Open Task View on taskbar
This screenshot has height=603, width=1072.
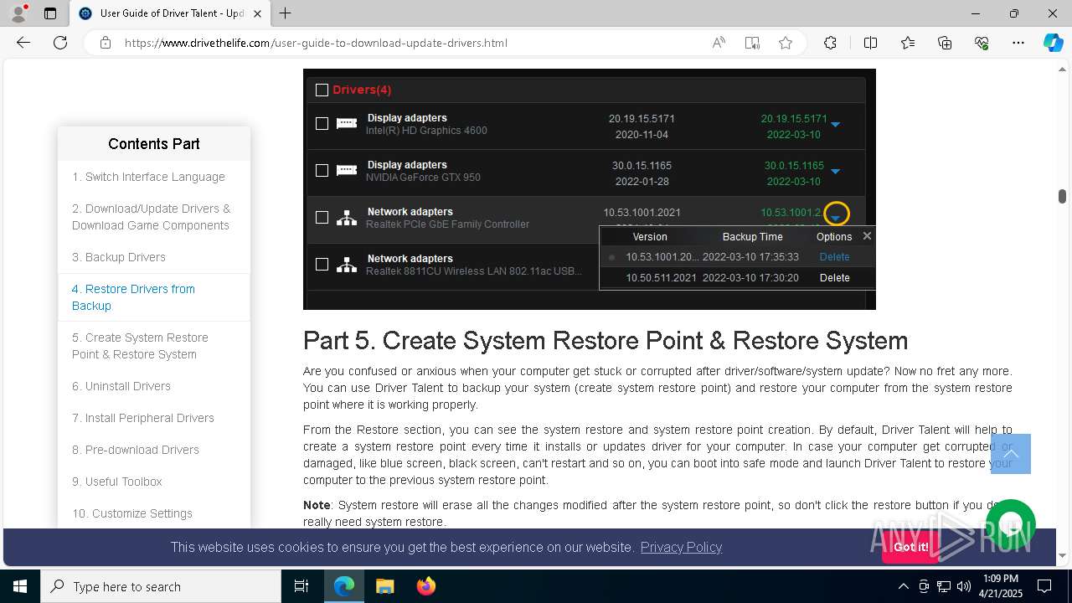coord(301,586)
